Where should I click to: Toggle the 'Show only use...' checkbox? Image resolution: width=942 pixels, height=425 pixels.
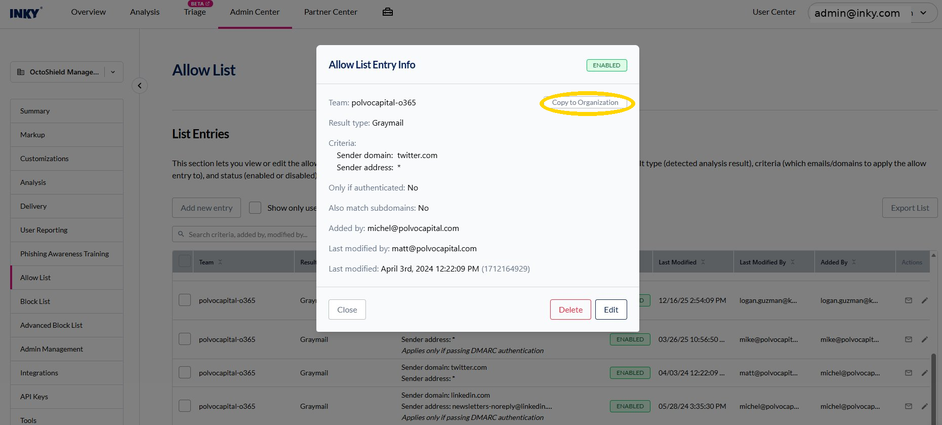click(x=255, y=208)
